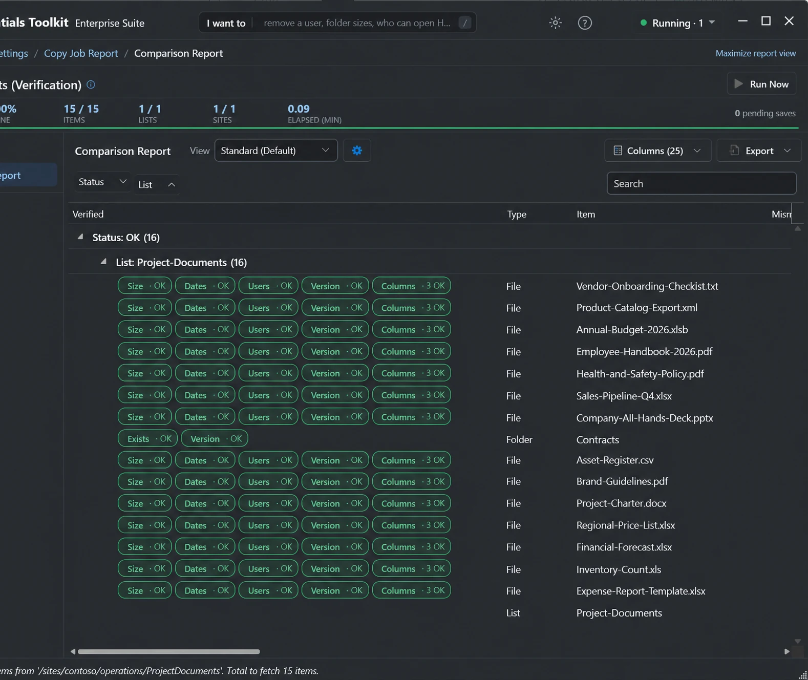808x680 pixels.
Task: Select the Product-Catalog-Export.xml item
Action: 636,307
